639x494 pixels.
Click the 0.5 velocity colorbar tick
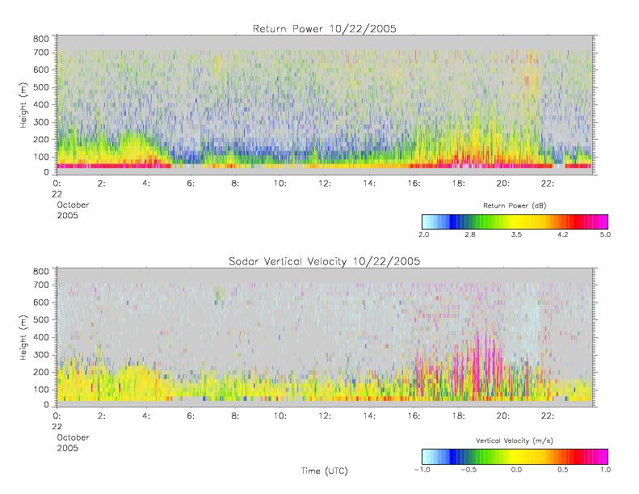pyautogui.click(x=563, y=470)
